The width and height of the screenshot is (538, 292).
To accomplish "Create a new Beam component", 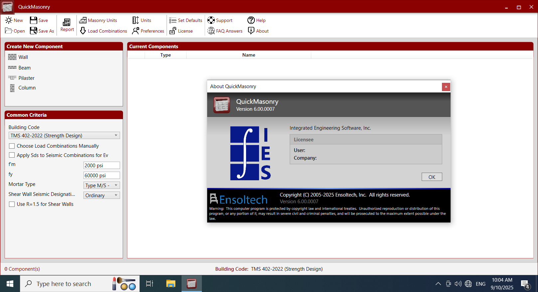I will 20,68.
